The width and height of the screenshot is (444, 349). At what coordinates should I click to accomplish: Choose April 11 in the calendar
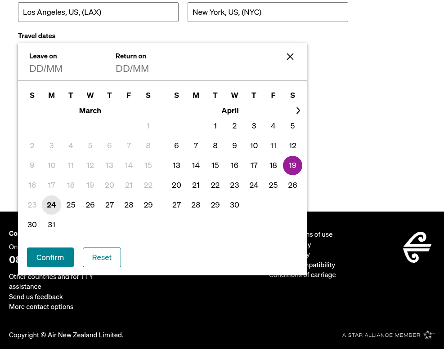(x=273, y=146)
